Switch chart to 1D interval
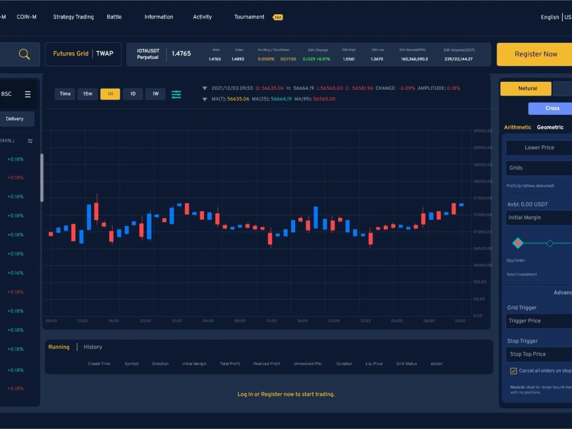The image size is (572, 429). (x=133, y=94)
